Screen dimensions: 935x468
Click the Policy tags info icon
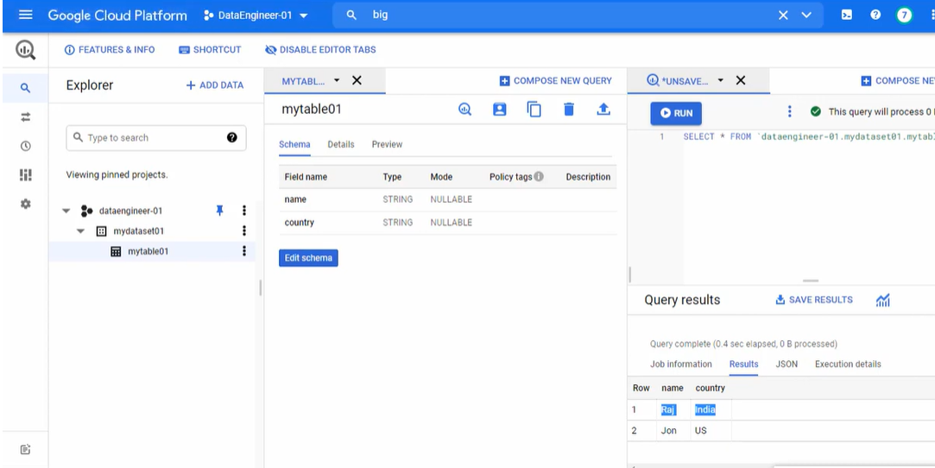click(539, 176)
